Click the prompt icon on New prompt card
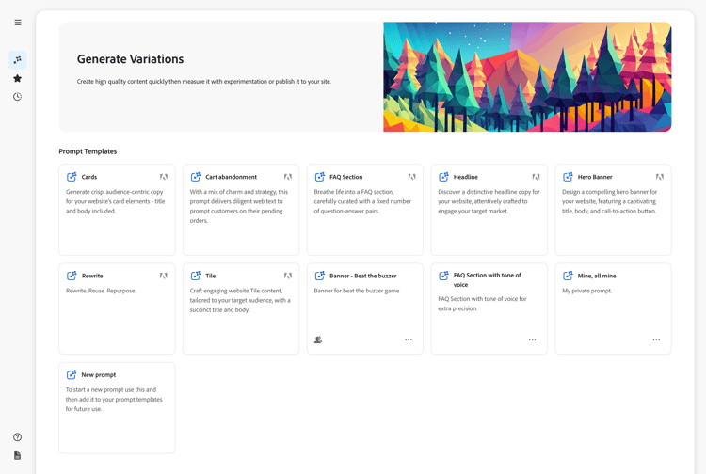 click(x=72, y=374)
